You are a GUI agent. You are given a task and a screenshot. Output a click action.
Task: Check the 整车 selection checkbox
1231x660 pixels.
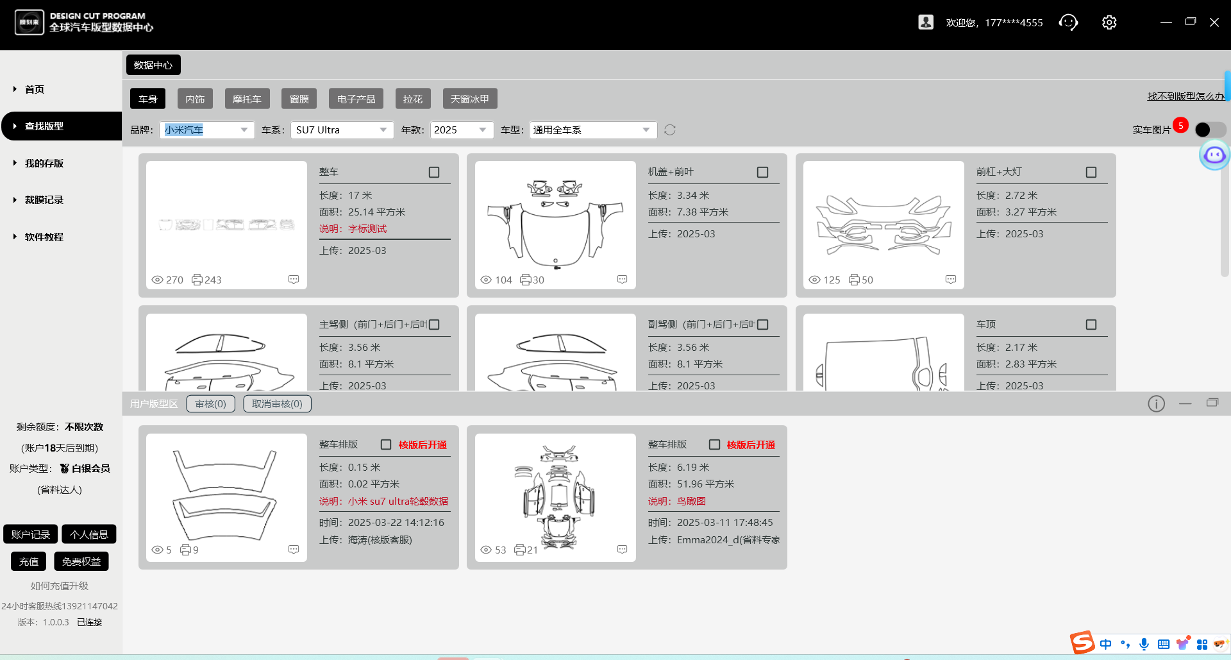tap(433, 171)
